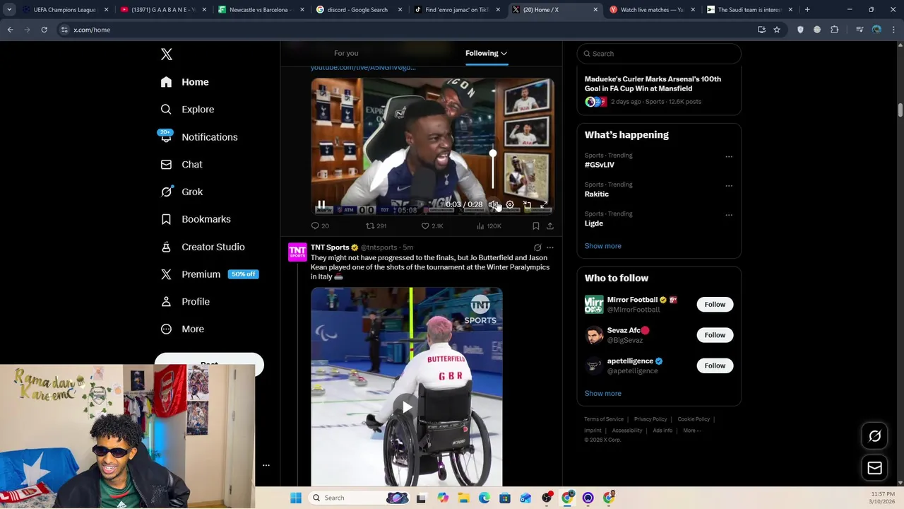The width and height of the screenshot is (904, 509).
Task: Open Microsoft Edge from the taskbar
Action: 484,498
